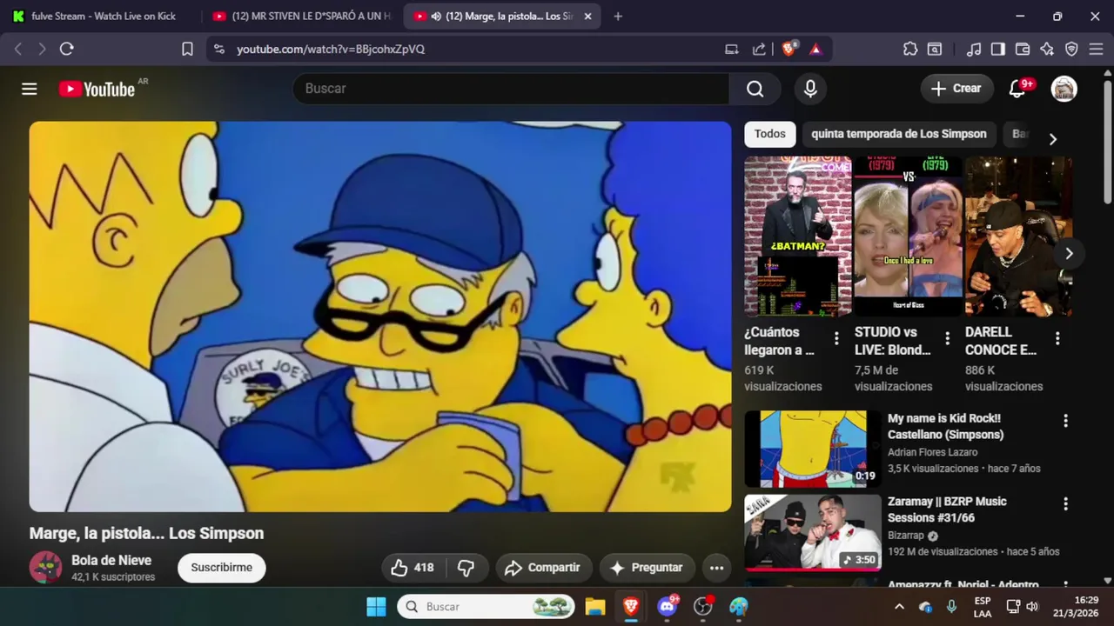Open Brave Leo AI sparkle icon
The width and height of the screenshot is (1114, 626).
point(1047,50)
